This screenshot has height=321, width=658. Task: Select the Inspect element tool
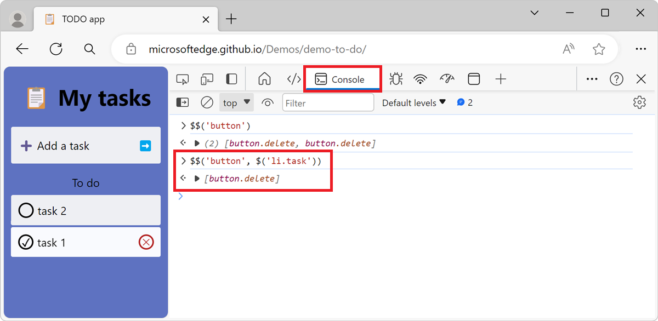[x=182, y=78]
